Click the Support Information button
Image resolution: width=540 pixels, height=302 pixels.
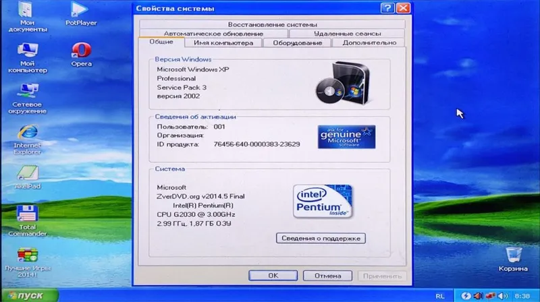coord(321,238)
